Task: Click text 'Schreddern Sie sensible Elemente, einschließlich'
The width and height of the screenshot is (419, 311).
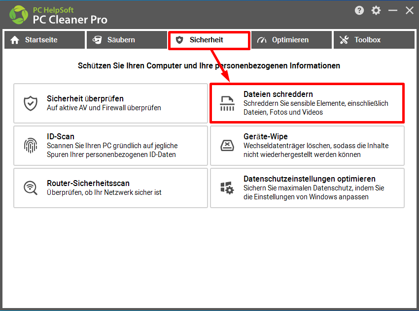Action: tap(316, 103)
